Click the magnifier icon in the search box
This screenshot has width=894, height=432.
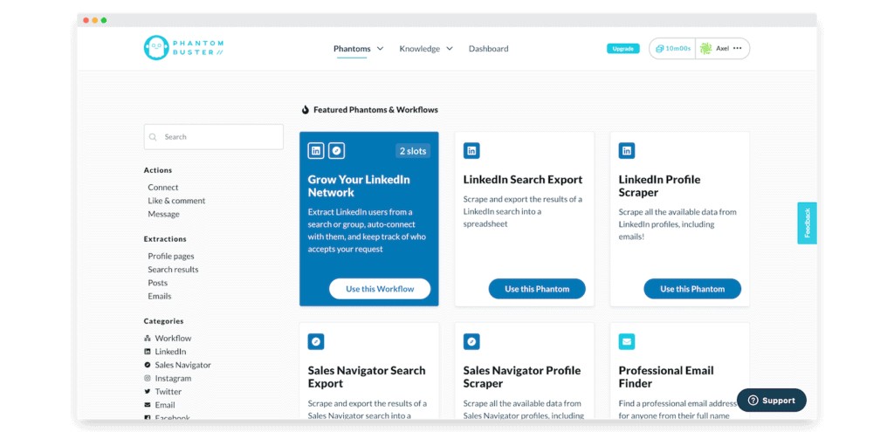click(153, 137)
